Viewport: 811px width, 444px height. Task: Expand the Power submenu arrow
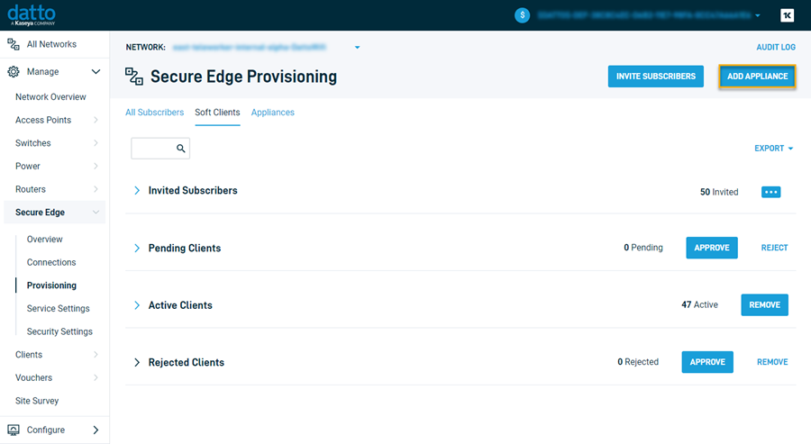coord(96,166)
